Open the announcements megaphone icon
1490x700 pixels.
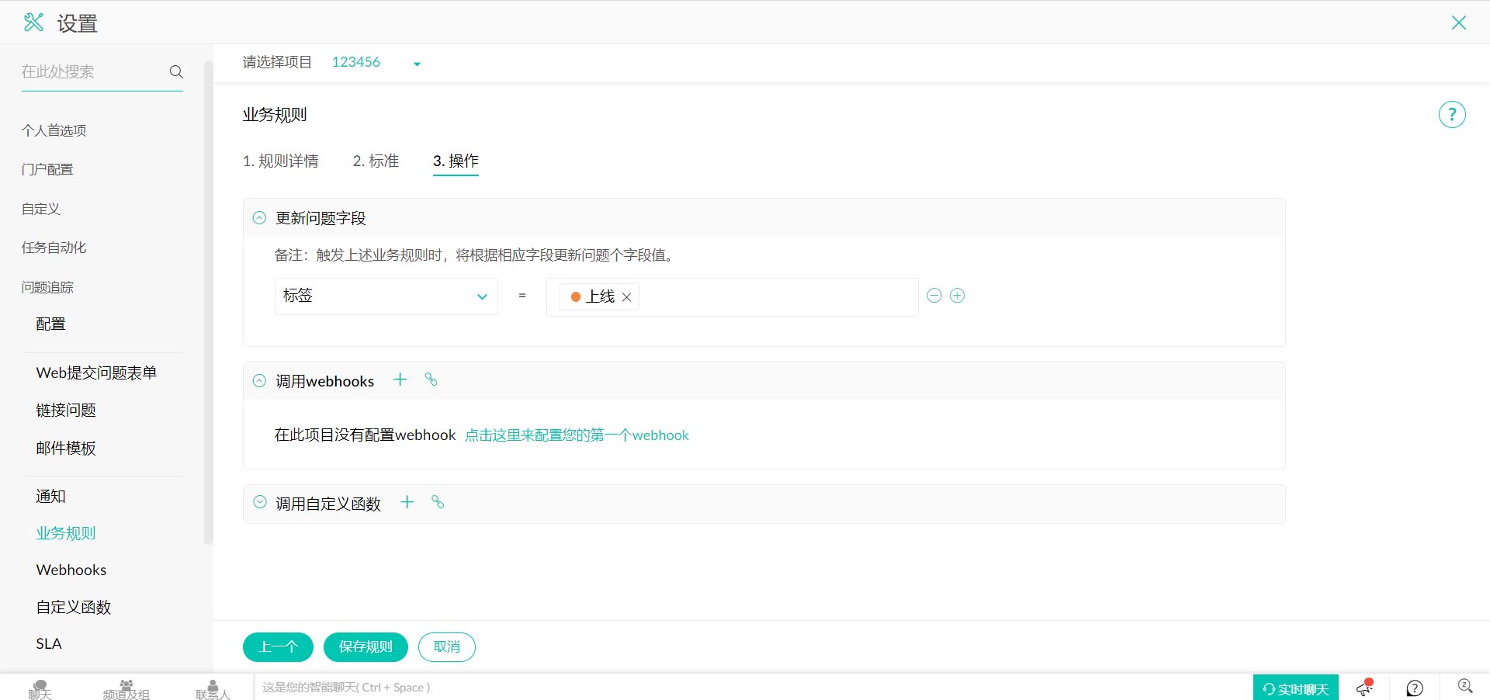(1364, 688)
